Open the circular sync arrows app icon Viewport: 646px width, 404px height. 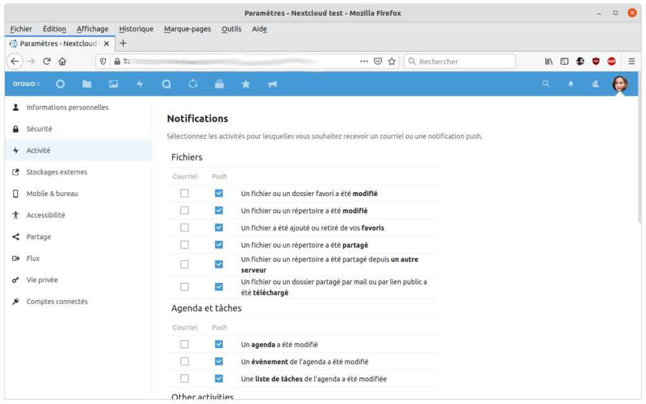pos(193,84)
